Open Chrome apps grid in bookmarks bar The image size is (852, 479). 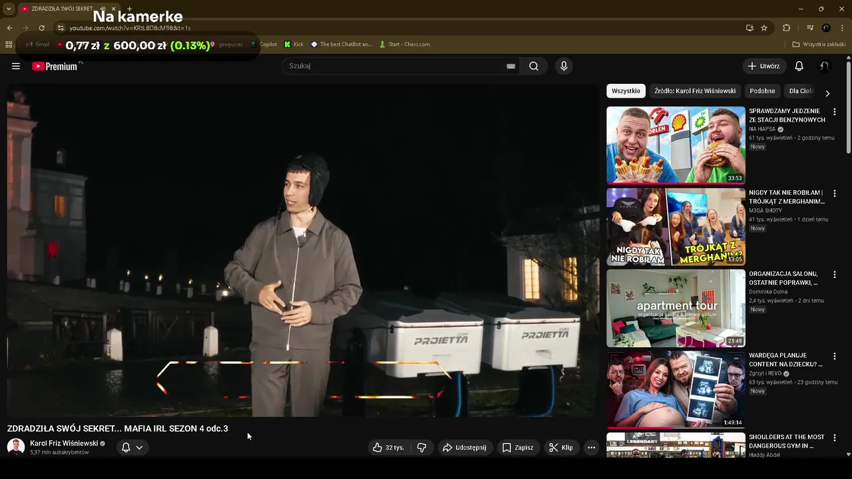pos(9,45)
